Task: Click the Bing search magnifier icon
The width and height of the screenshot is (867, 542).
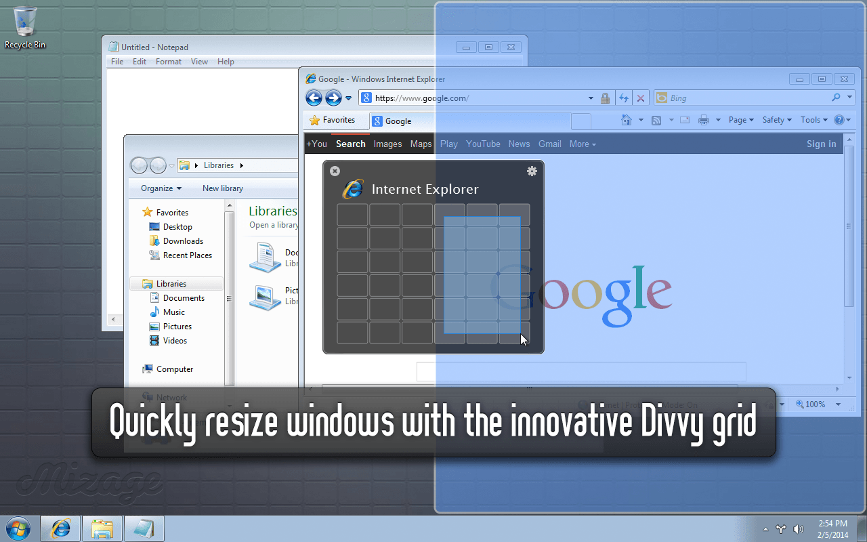Action: (837, 98)
